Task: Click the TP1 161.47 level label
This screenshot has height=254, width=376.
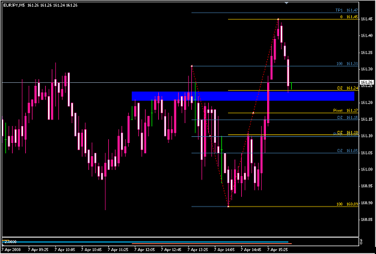Action: 347,10
